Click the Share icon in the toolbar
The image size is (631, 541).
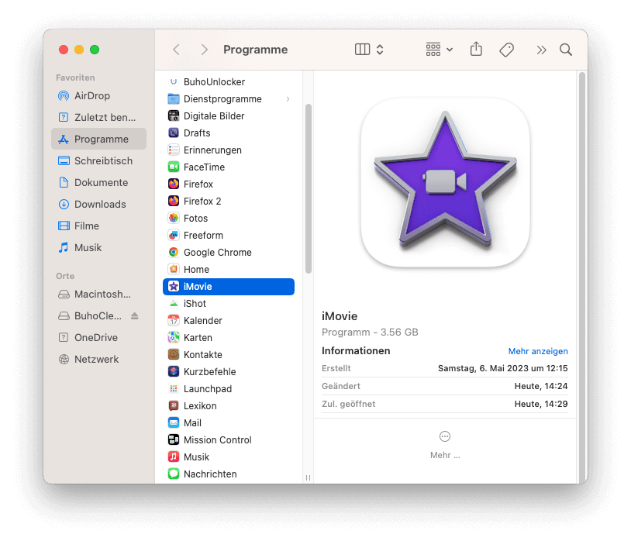pyautogui.click(x=476, y=49)
